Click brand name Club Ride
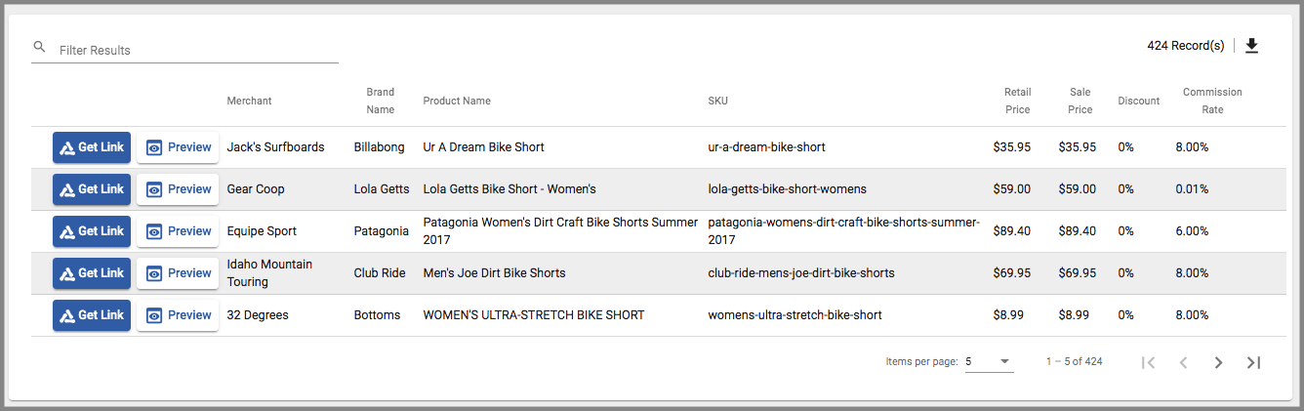 380,273
